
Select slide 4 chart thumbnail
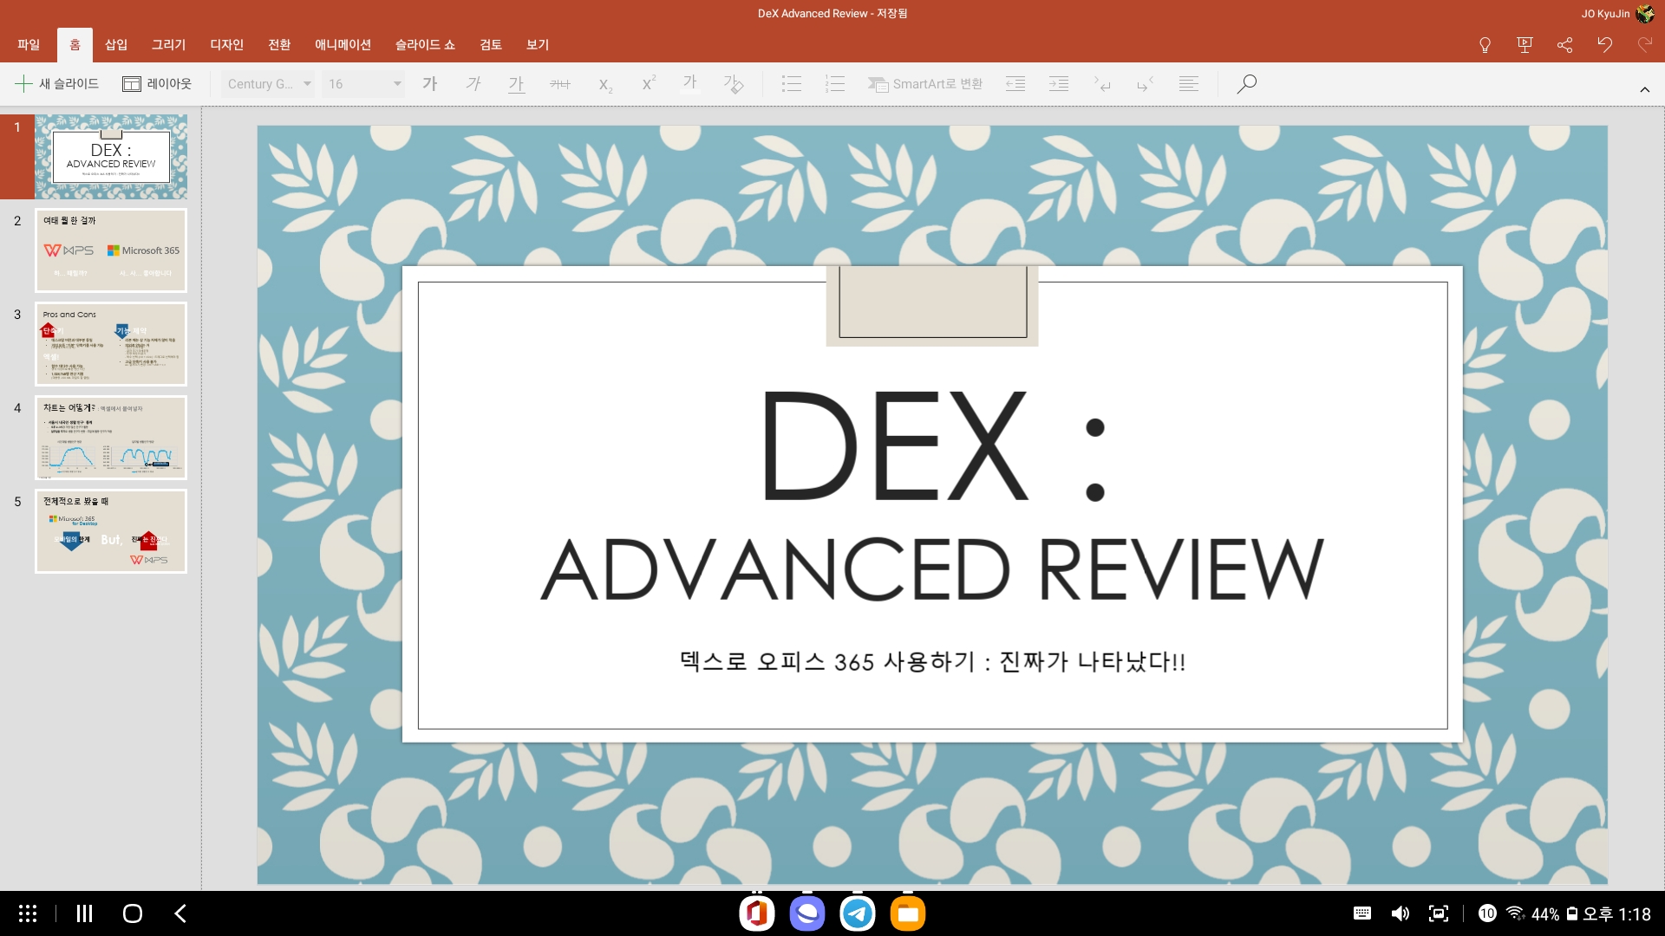(x=111, y=438)
